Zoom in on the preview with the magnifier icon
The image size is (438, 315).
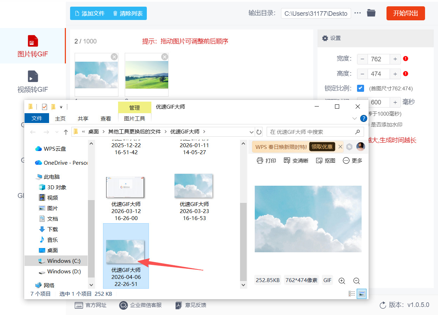[x=342, y=280]
